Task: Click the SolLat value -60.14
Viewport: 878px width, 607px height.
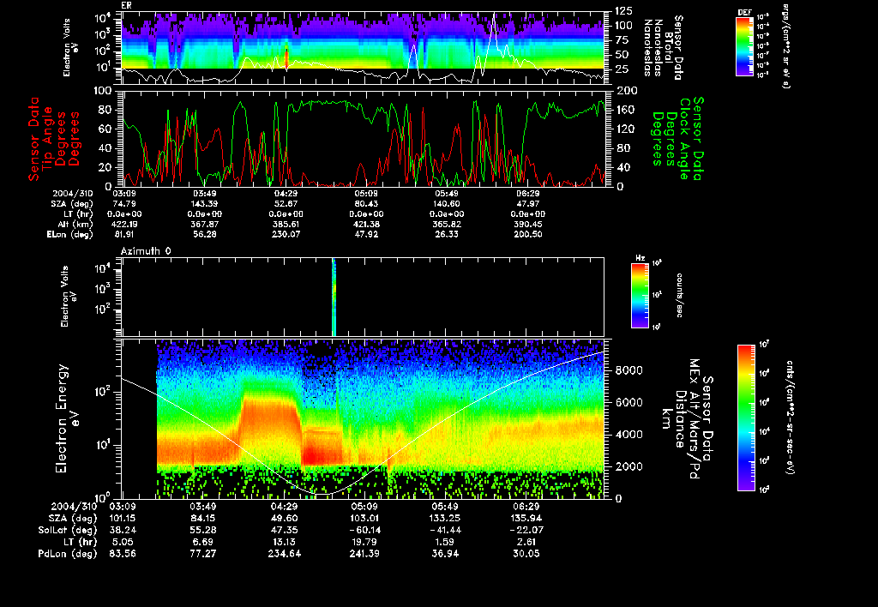Action: 364,530
